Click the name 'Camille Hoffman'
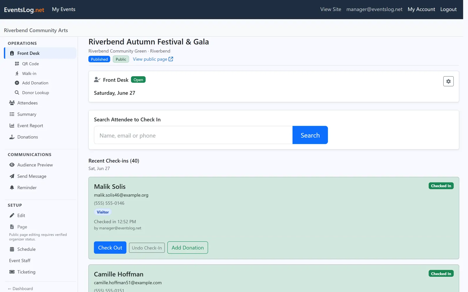 [119, 274]
